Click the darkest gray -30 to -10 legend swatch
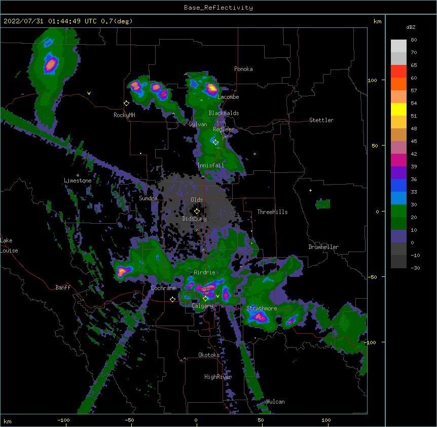 (x=398, y=262)
